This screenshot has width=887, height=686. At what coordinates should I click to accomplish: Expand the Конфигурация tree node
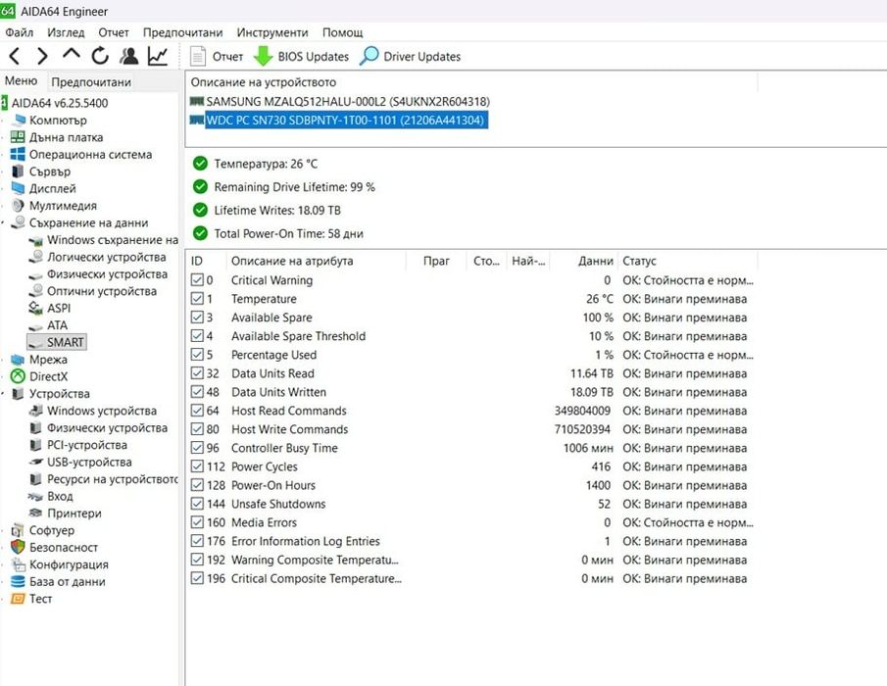pyautogui.click(x=3, y=563)
